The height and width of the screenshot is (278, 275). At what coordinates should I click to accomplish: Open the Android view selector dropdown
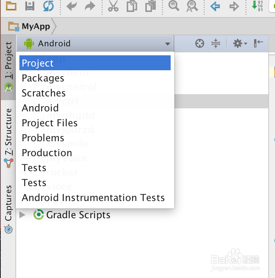click(x=95, y=43)
